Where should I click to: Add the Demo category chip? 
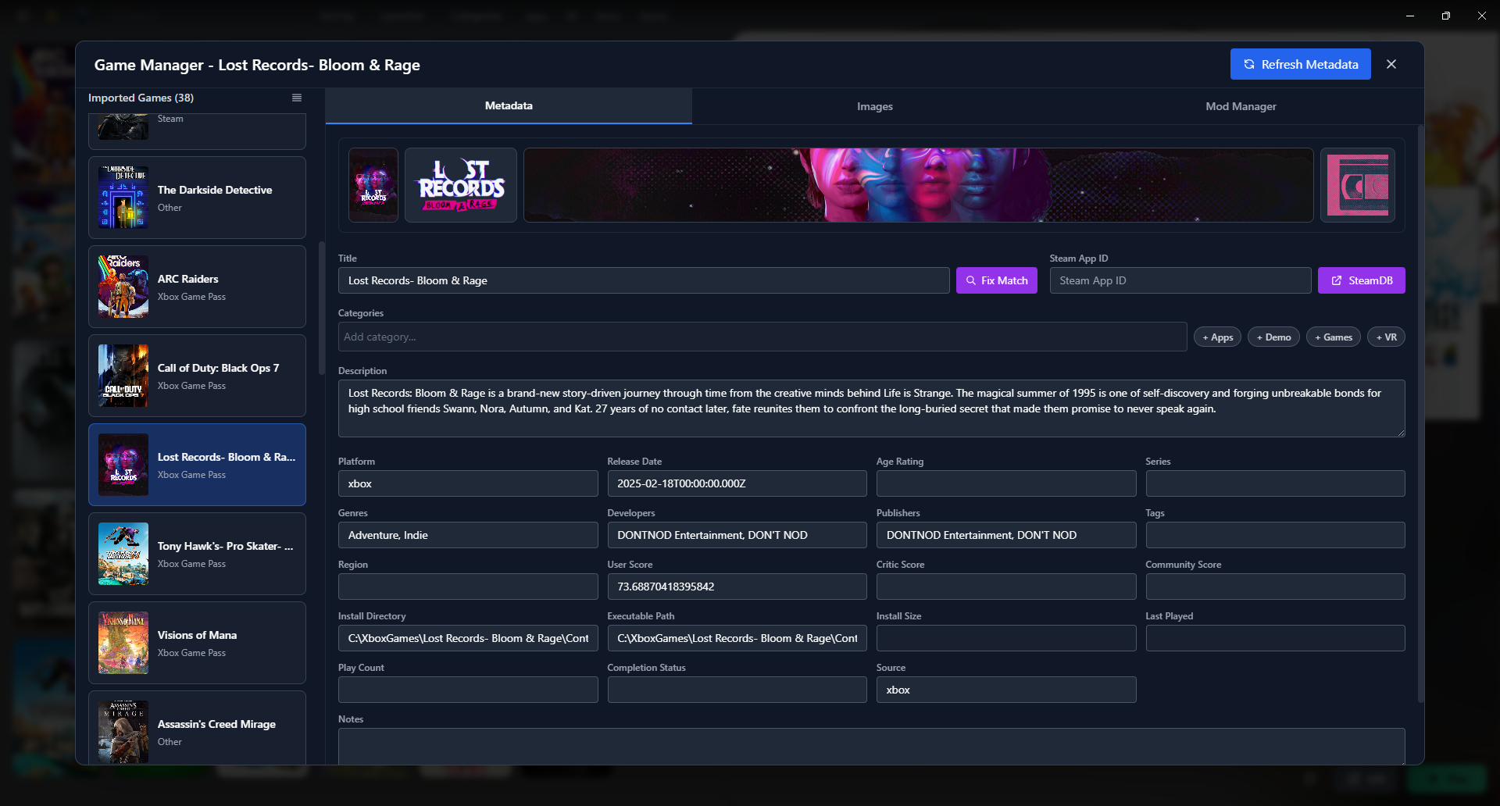point(1273,337)
